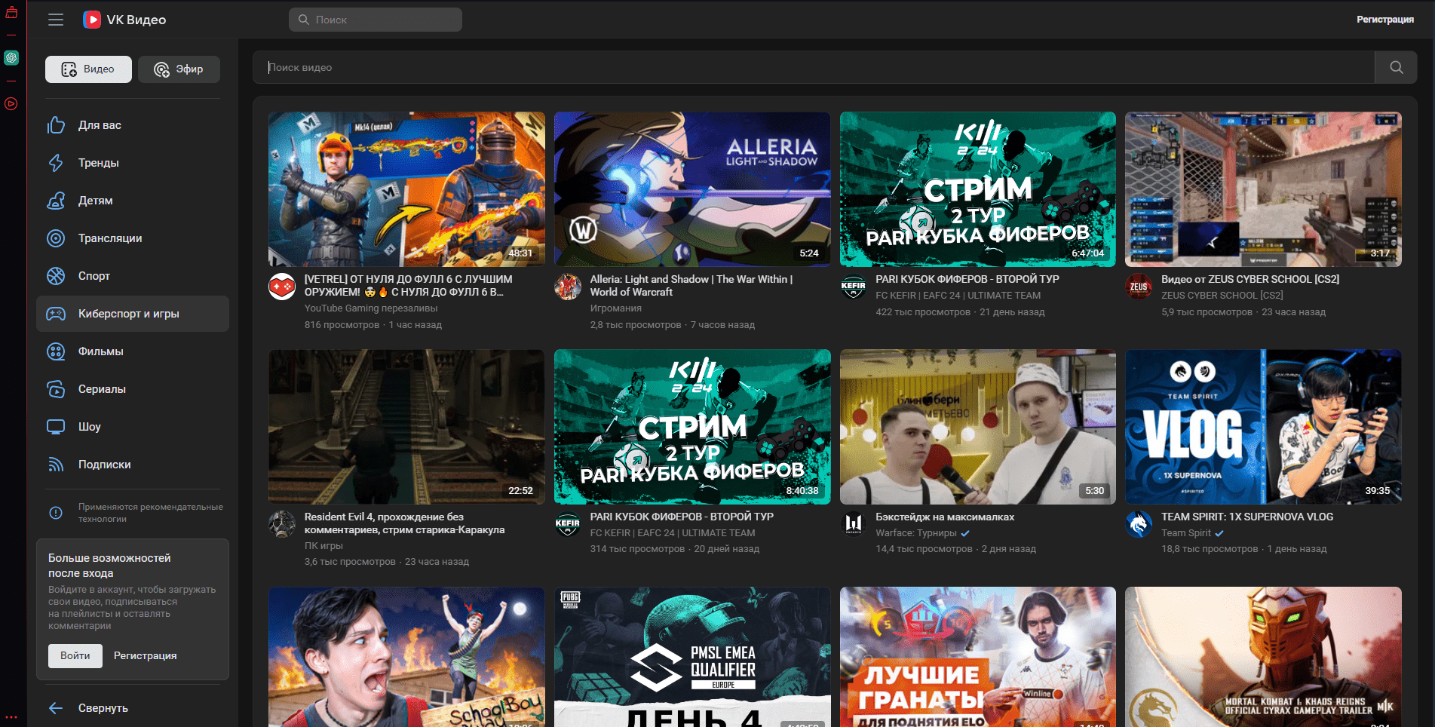Open the Регистрация link in the header
Screen dimensions: 1435x727
pyautogui.click(x=1385, y=19)
